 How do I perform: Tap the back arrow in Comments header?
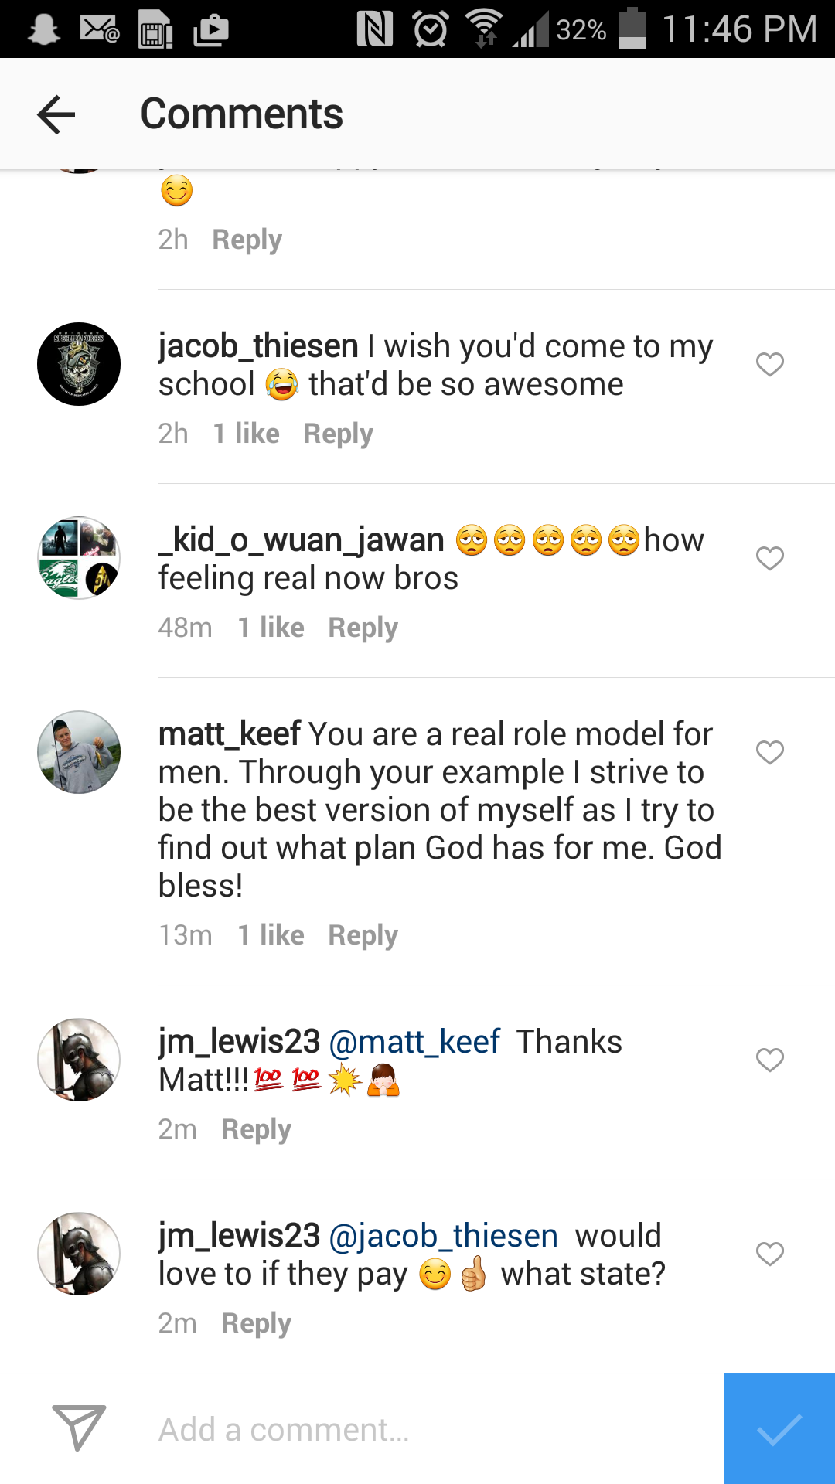click(56, 114)
